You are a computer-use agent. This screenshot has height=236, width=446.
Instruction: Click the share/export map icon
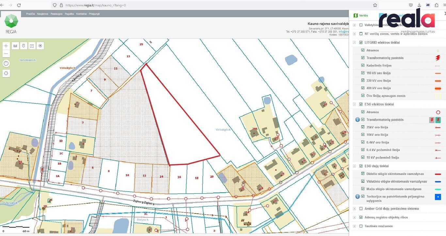coord(32,46)
